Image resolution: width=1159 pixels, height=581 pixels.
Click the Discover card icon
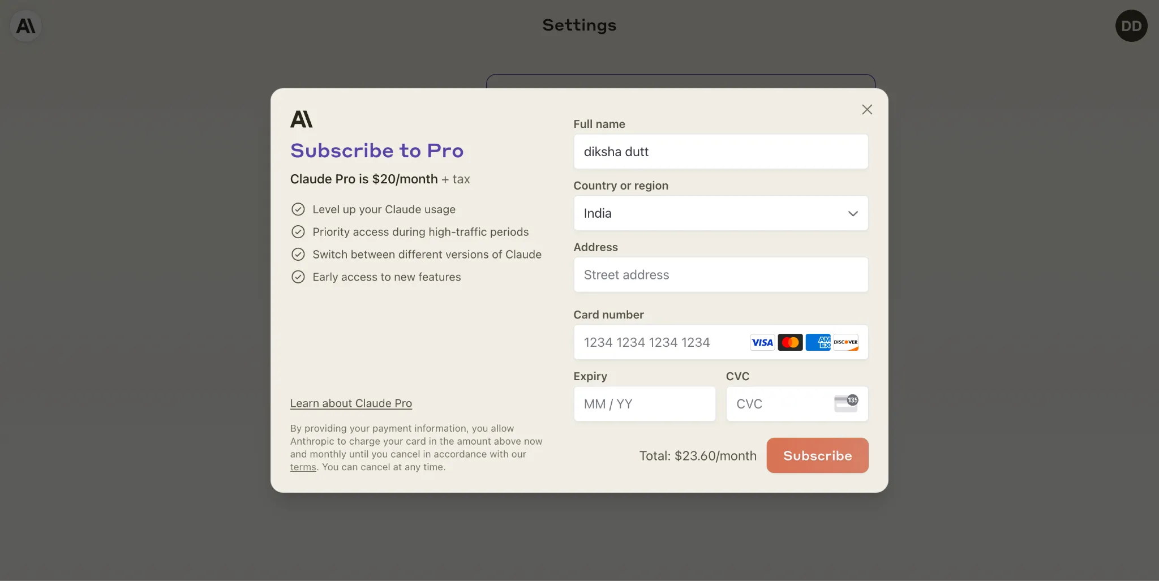(845, 342)
